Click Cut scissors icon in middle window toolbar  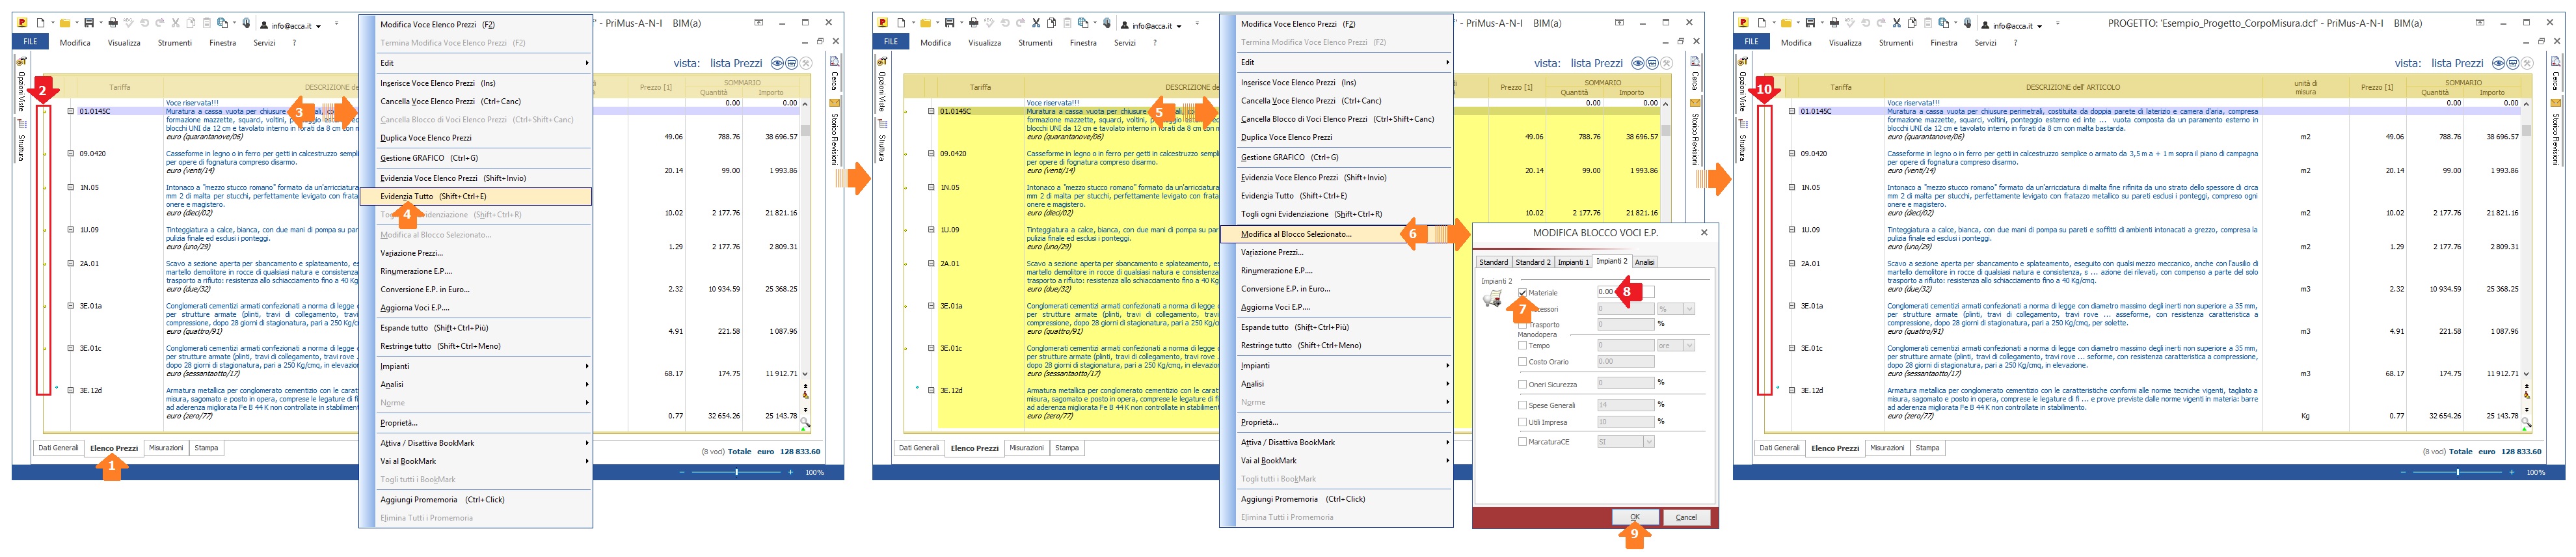[1036, 23]
